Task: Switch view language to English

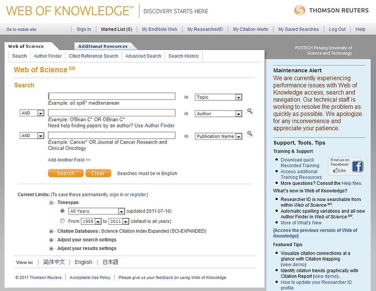Action: 84,262
